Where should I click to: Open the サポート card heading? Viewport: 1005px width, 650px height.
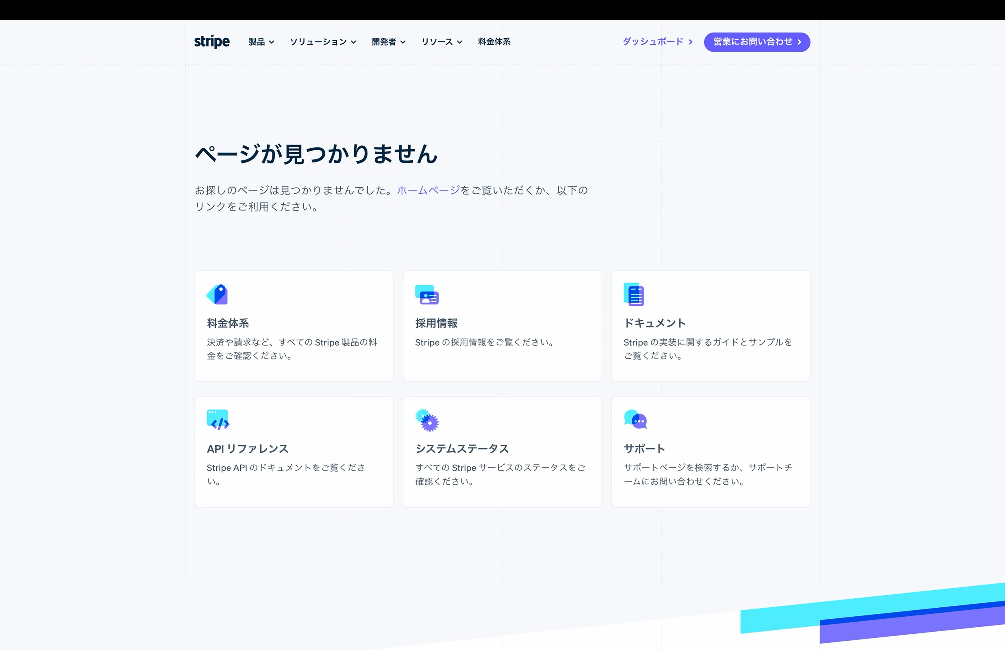point(644,448)
